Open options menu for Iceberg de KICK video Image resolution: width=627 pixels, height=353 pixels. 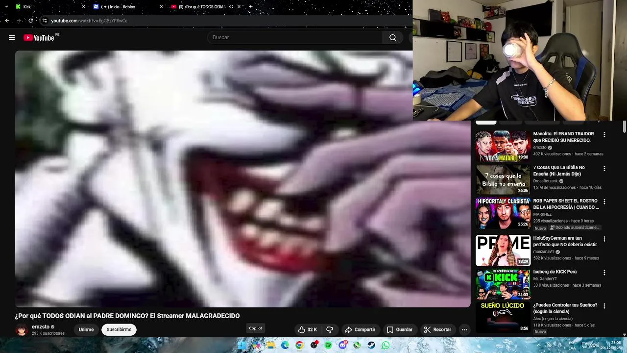pyautogui.click(x=604, y=272)
